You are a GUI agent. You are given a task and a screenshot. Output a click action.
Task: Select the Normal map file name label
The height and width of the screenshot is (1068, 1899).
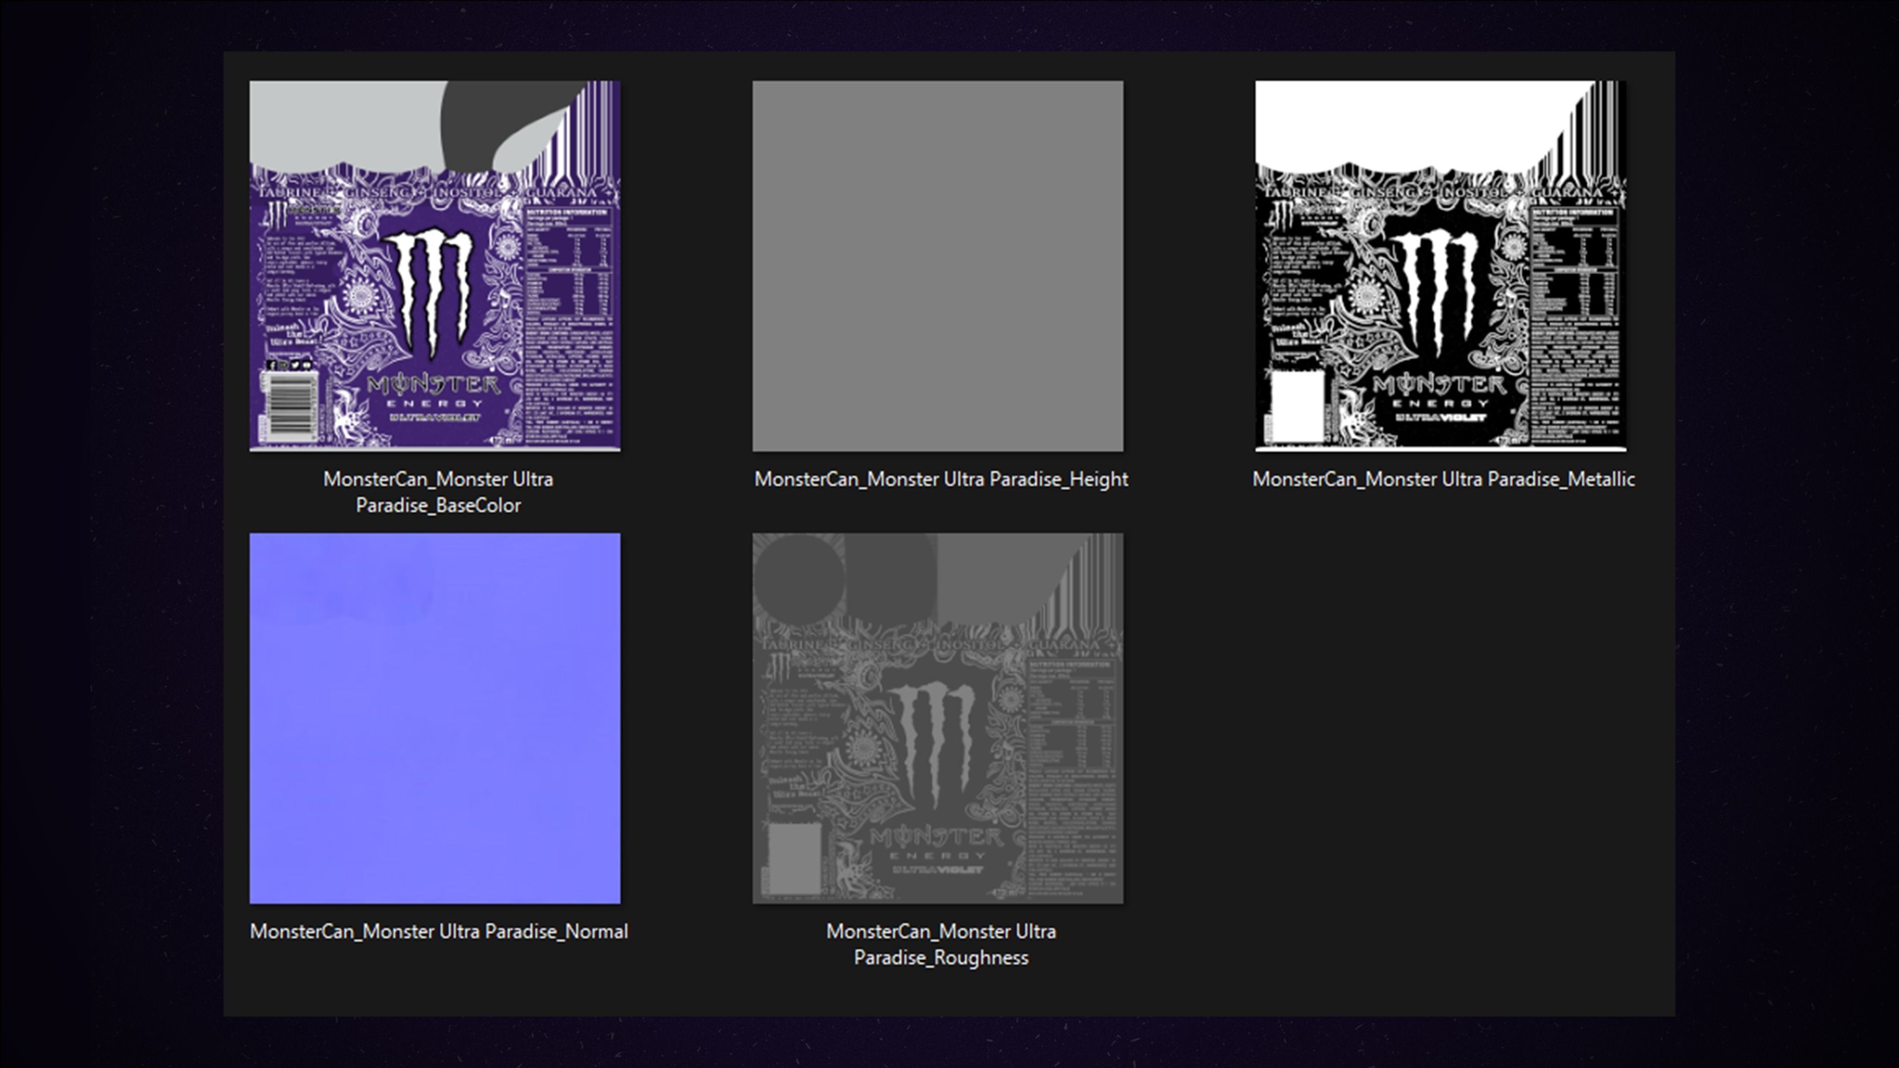439,931
